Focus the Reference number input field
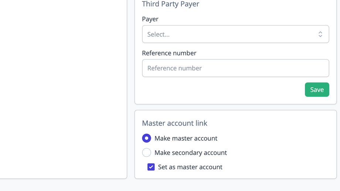This screenshot has width=340, height=191. 235,68
